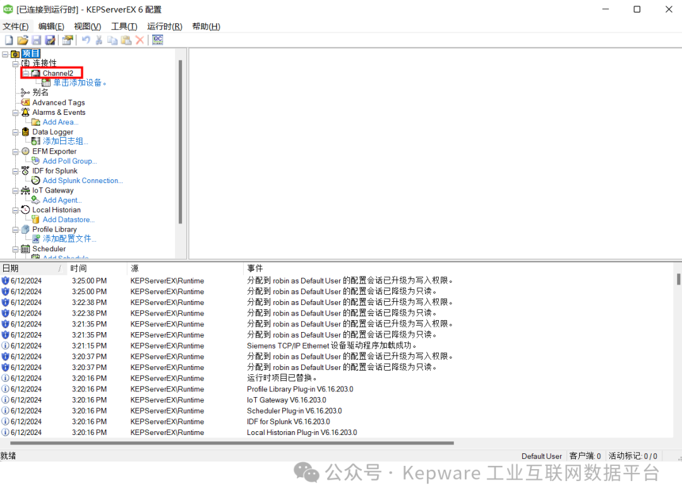Click the Alarms & Events bell icon
The height and width of the screenshot is (500, 682).
pyautogui.click(x=25, y=112)
